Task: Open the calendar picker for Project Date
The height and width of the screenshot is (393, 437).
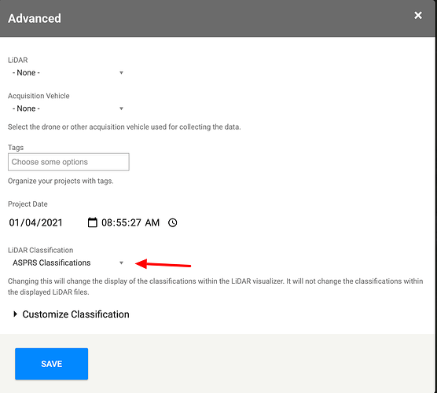Action: [x=92, y=222]
